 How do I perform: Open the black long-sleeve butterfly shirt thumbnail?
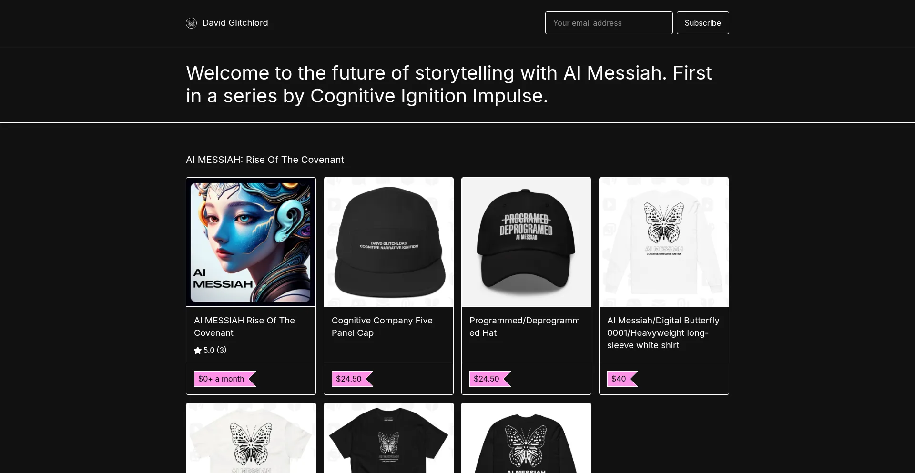click(526, 438)
